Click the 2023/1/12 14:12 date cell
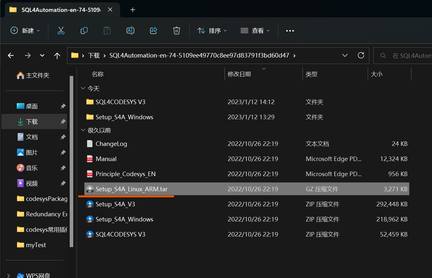 coord(251,102)
